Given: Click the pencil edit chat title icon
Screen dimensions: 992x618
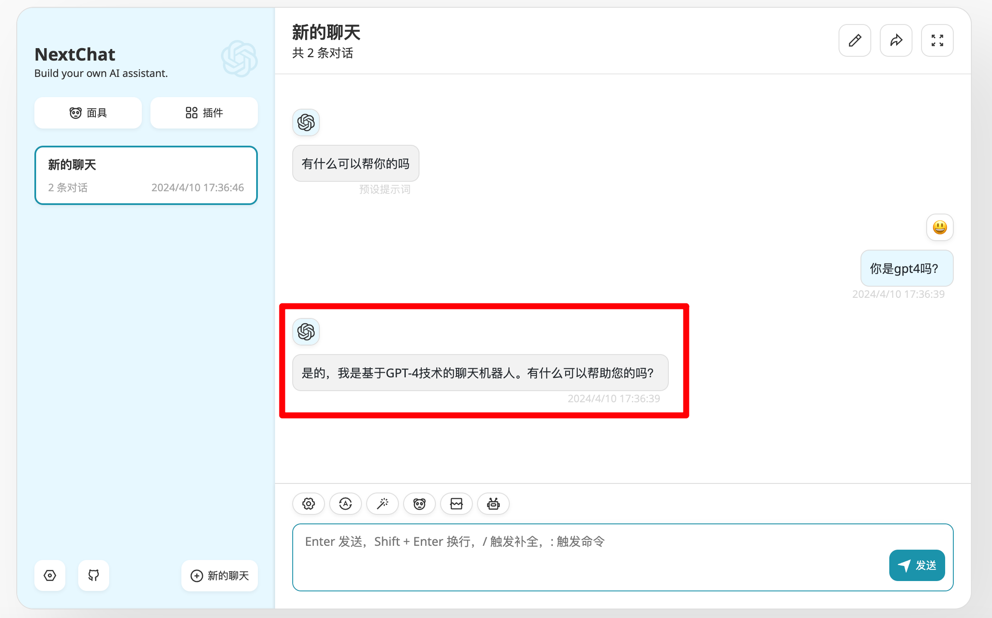Looking at the screenshot, I should [854, 40].
